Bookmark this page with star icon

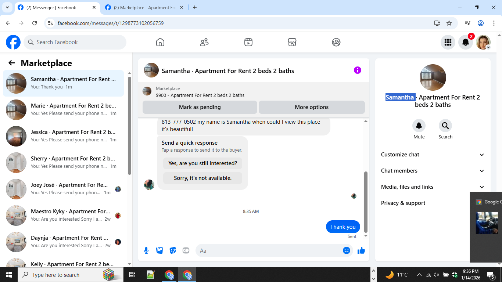[449, 23]
